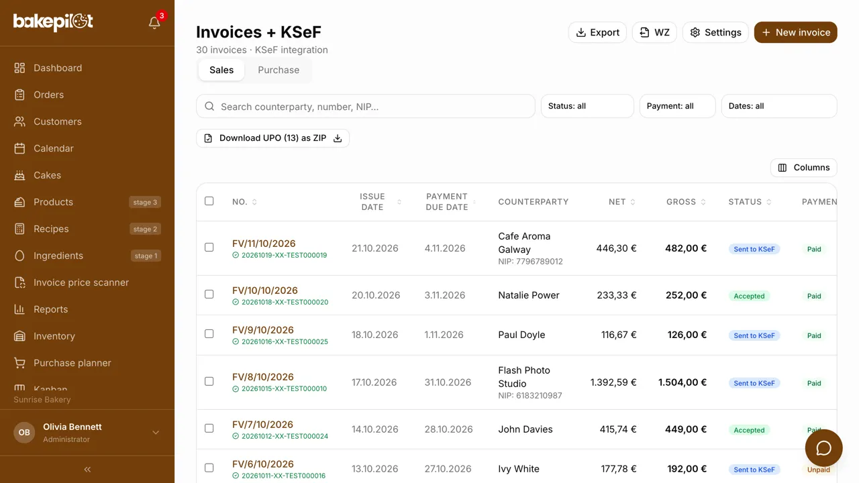Open the Status: all filter dropdown
Screen dimensions: 859x483
pos(587,106)
